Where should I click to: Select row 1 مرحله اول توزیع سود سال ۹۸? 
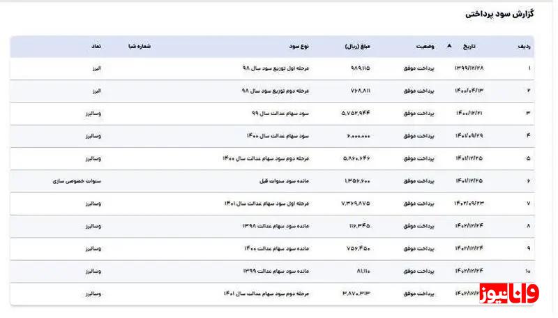[x=276, y=68]
